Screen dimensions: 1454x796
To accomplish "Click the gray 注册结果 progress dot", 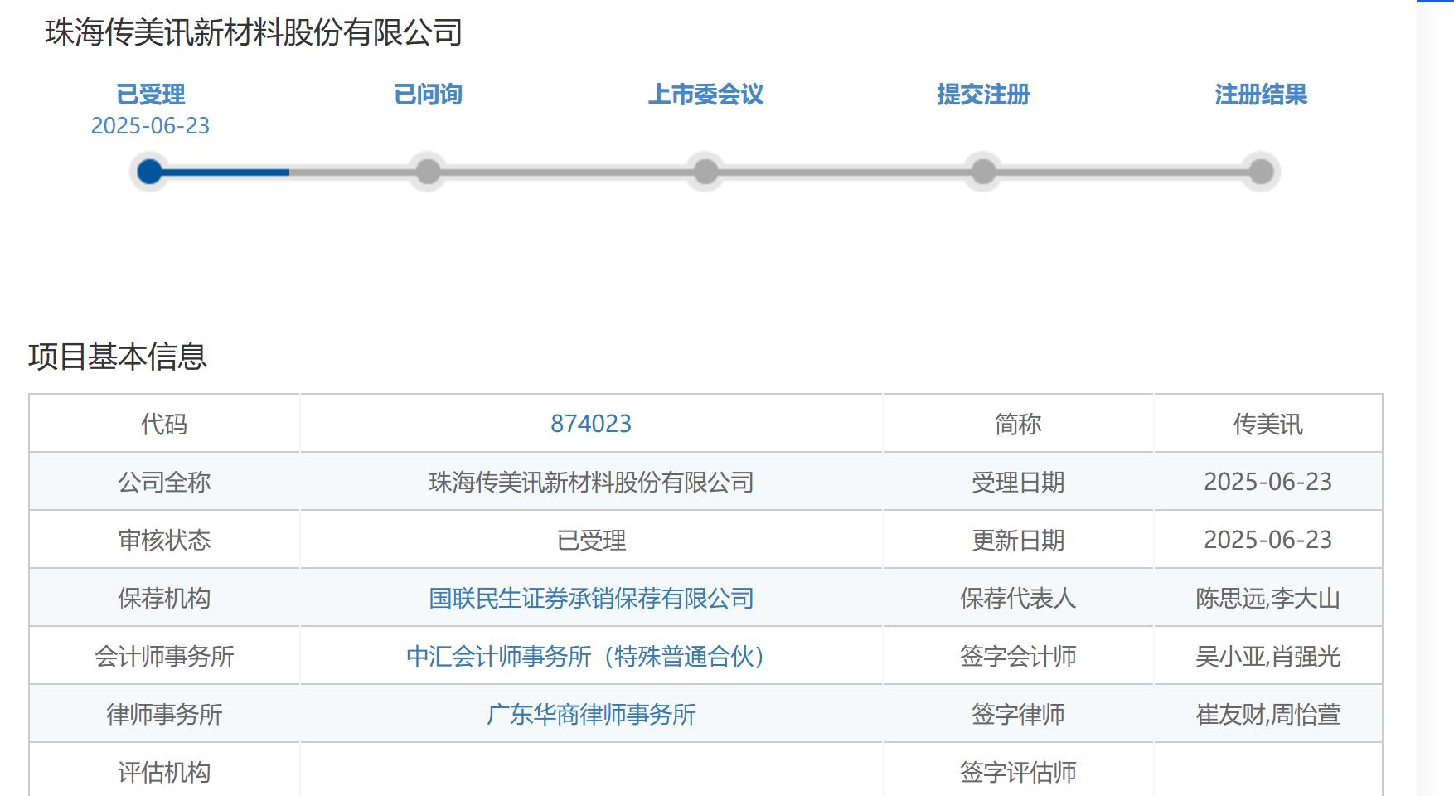I will pos(1261,172).
